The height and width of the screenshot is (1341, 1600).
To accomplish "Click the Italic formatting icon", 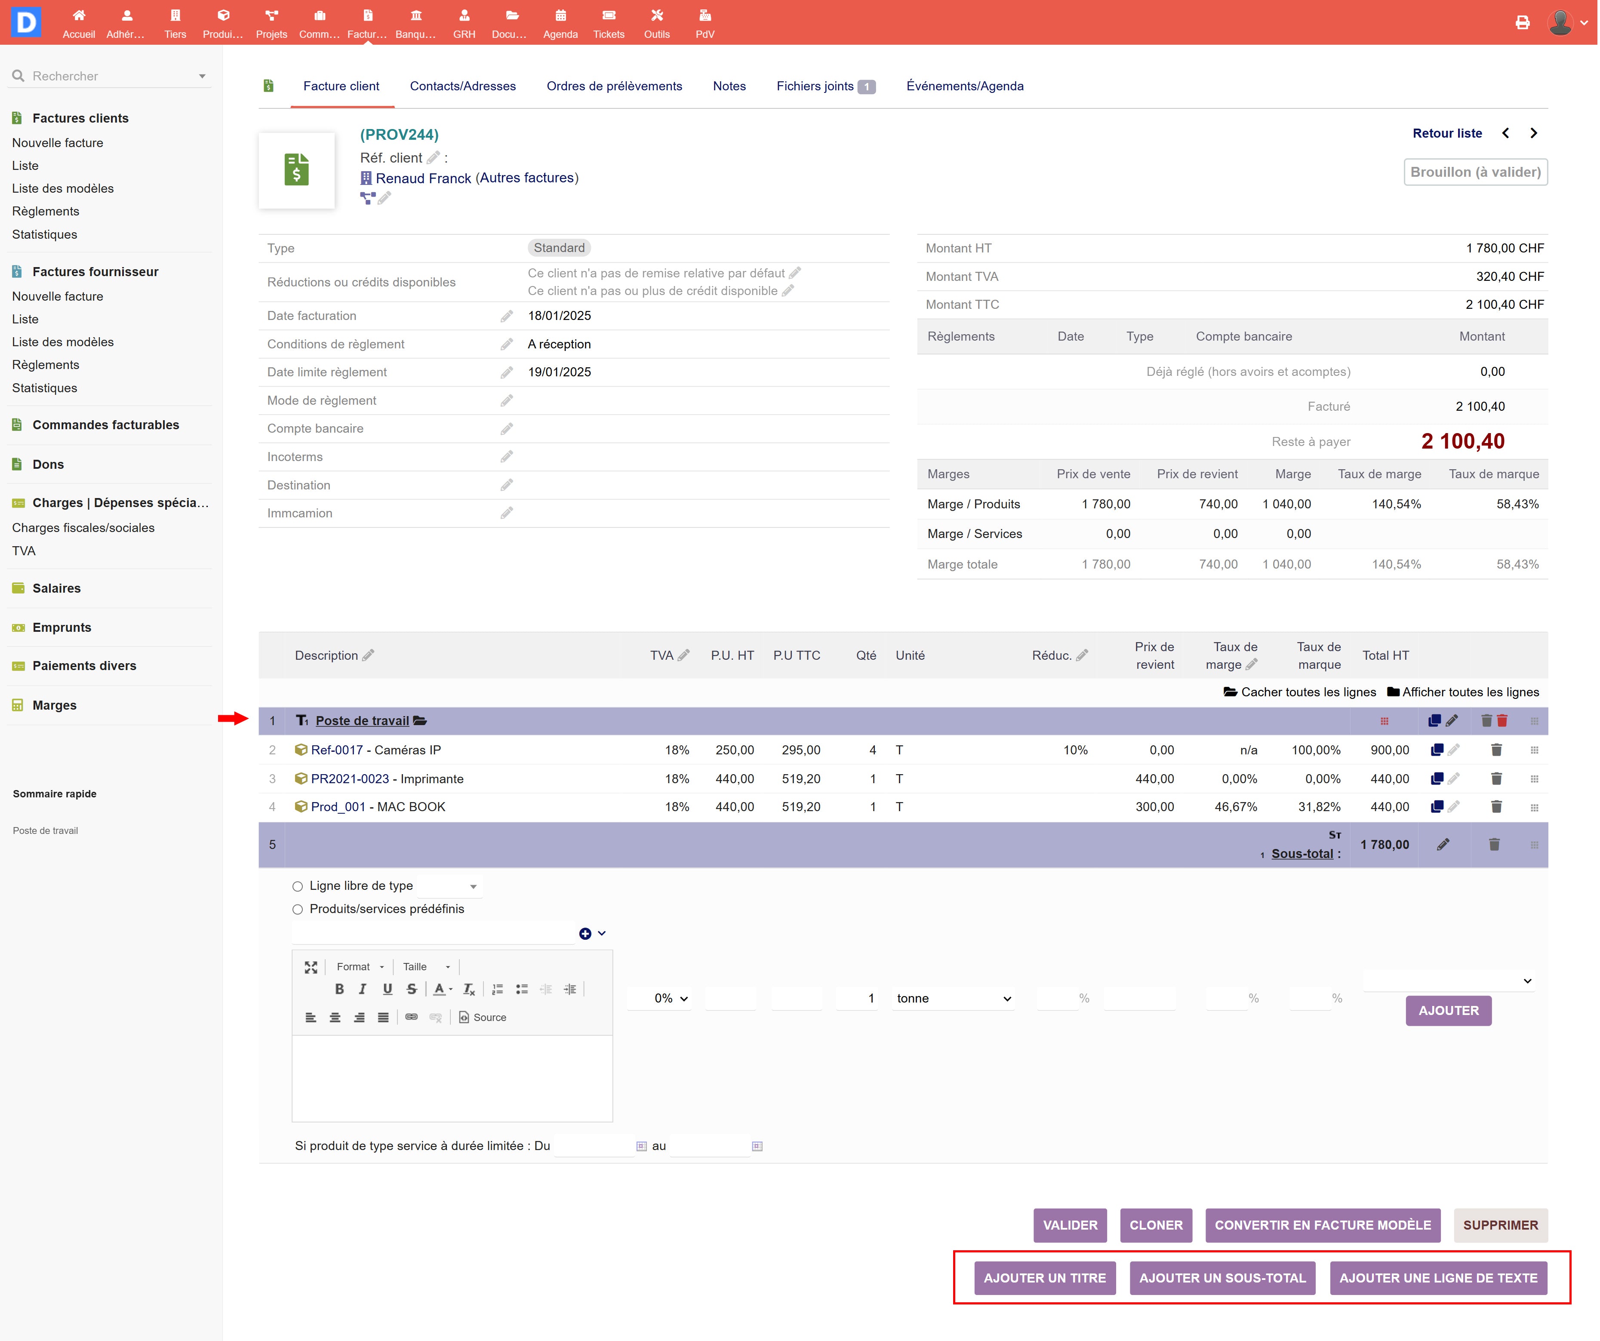I will [363, 989].
